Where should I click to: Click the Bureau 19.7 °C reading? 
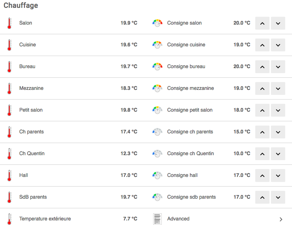[129, 66]
